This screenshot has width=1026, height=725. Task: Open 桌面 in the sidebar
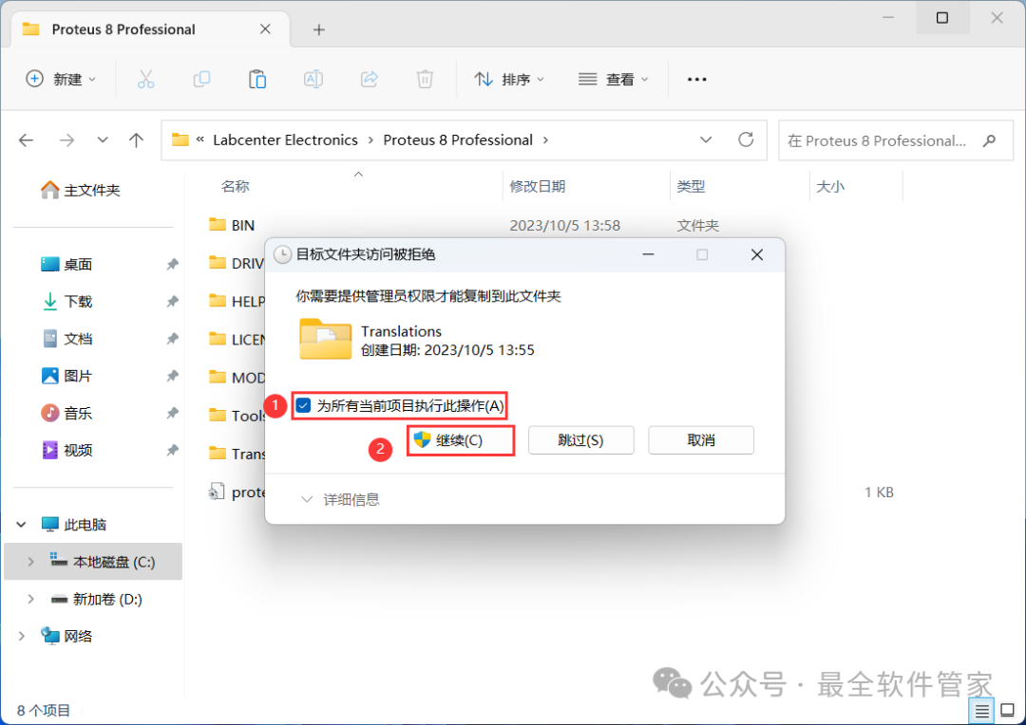[x=66, y=264]
